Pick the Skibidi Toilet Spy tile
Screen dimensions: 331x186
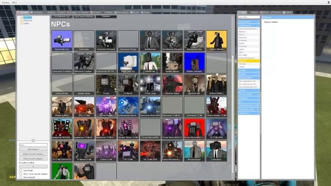coord(128,63)
